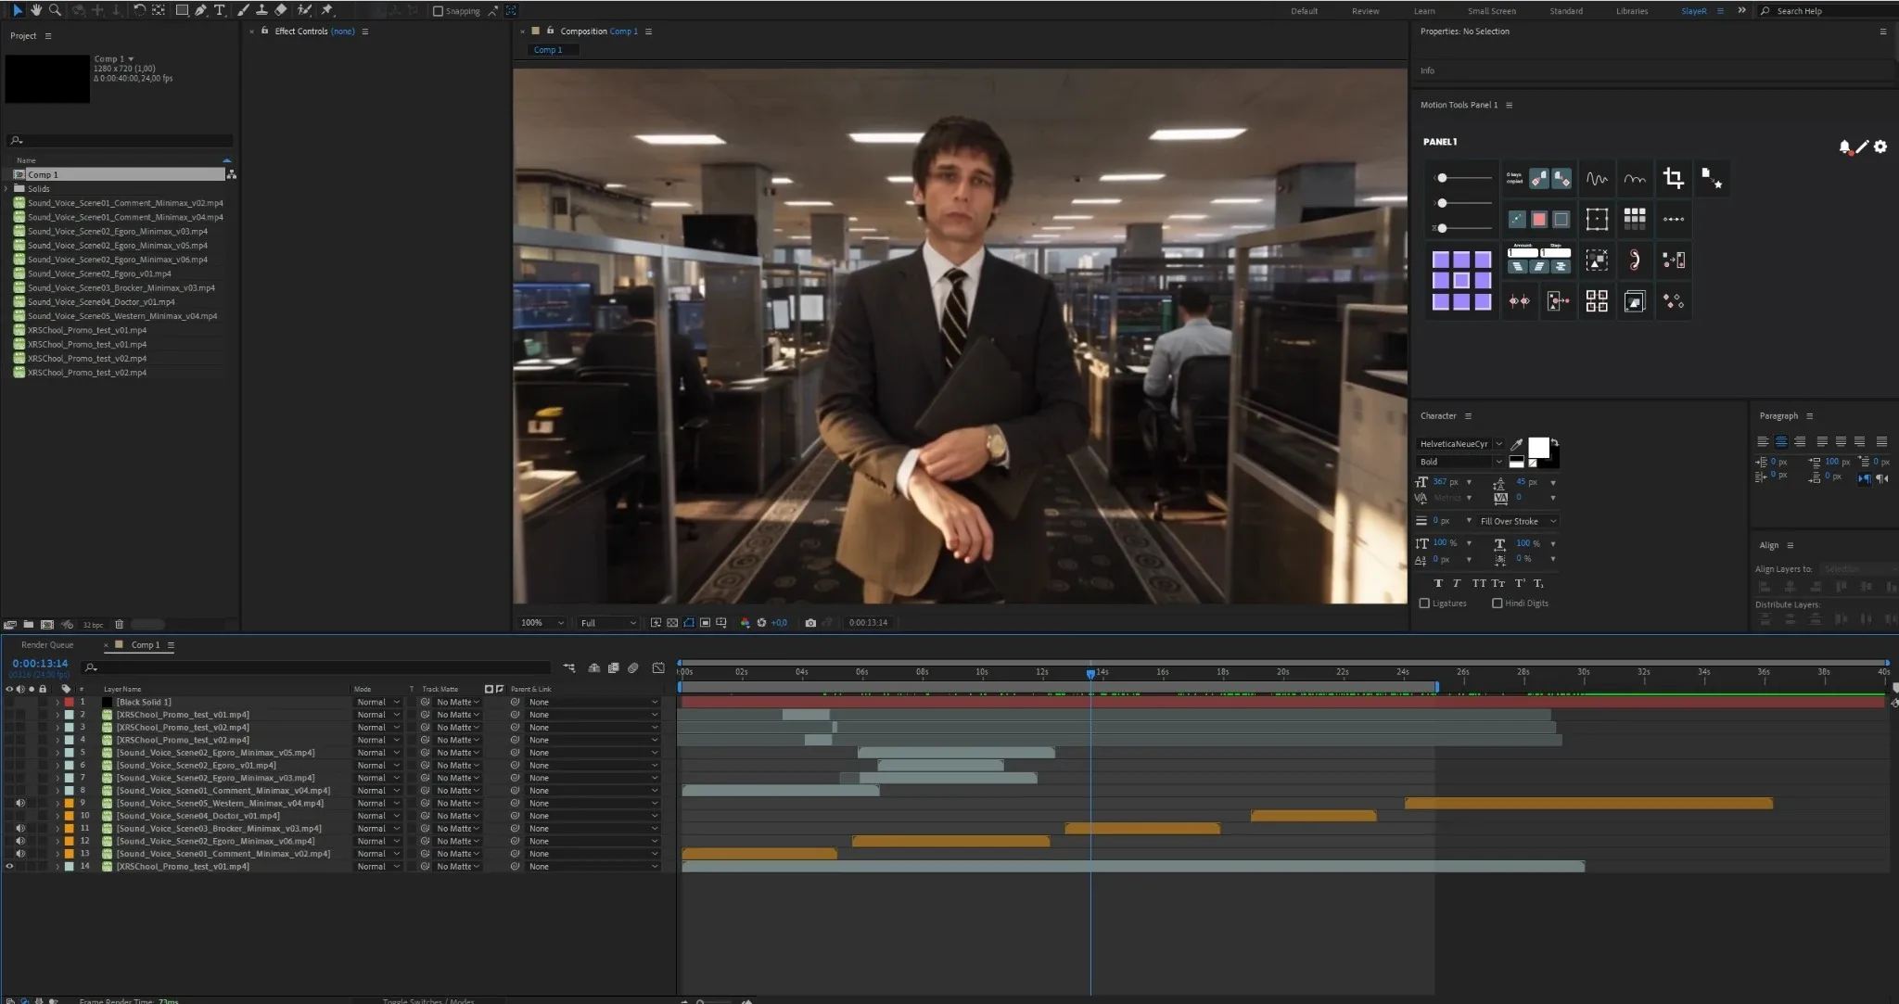The width and height of the screenshot is (1899, 1004).
Task: Select Comp 1 item in Project panel
Action: click(x=118, y=174)
